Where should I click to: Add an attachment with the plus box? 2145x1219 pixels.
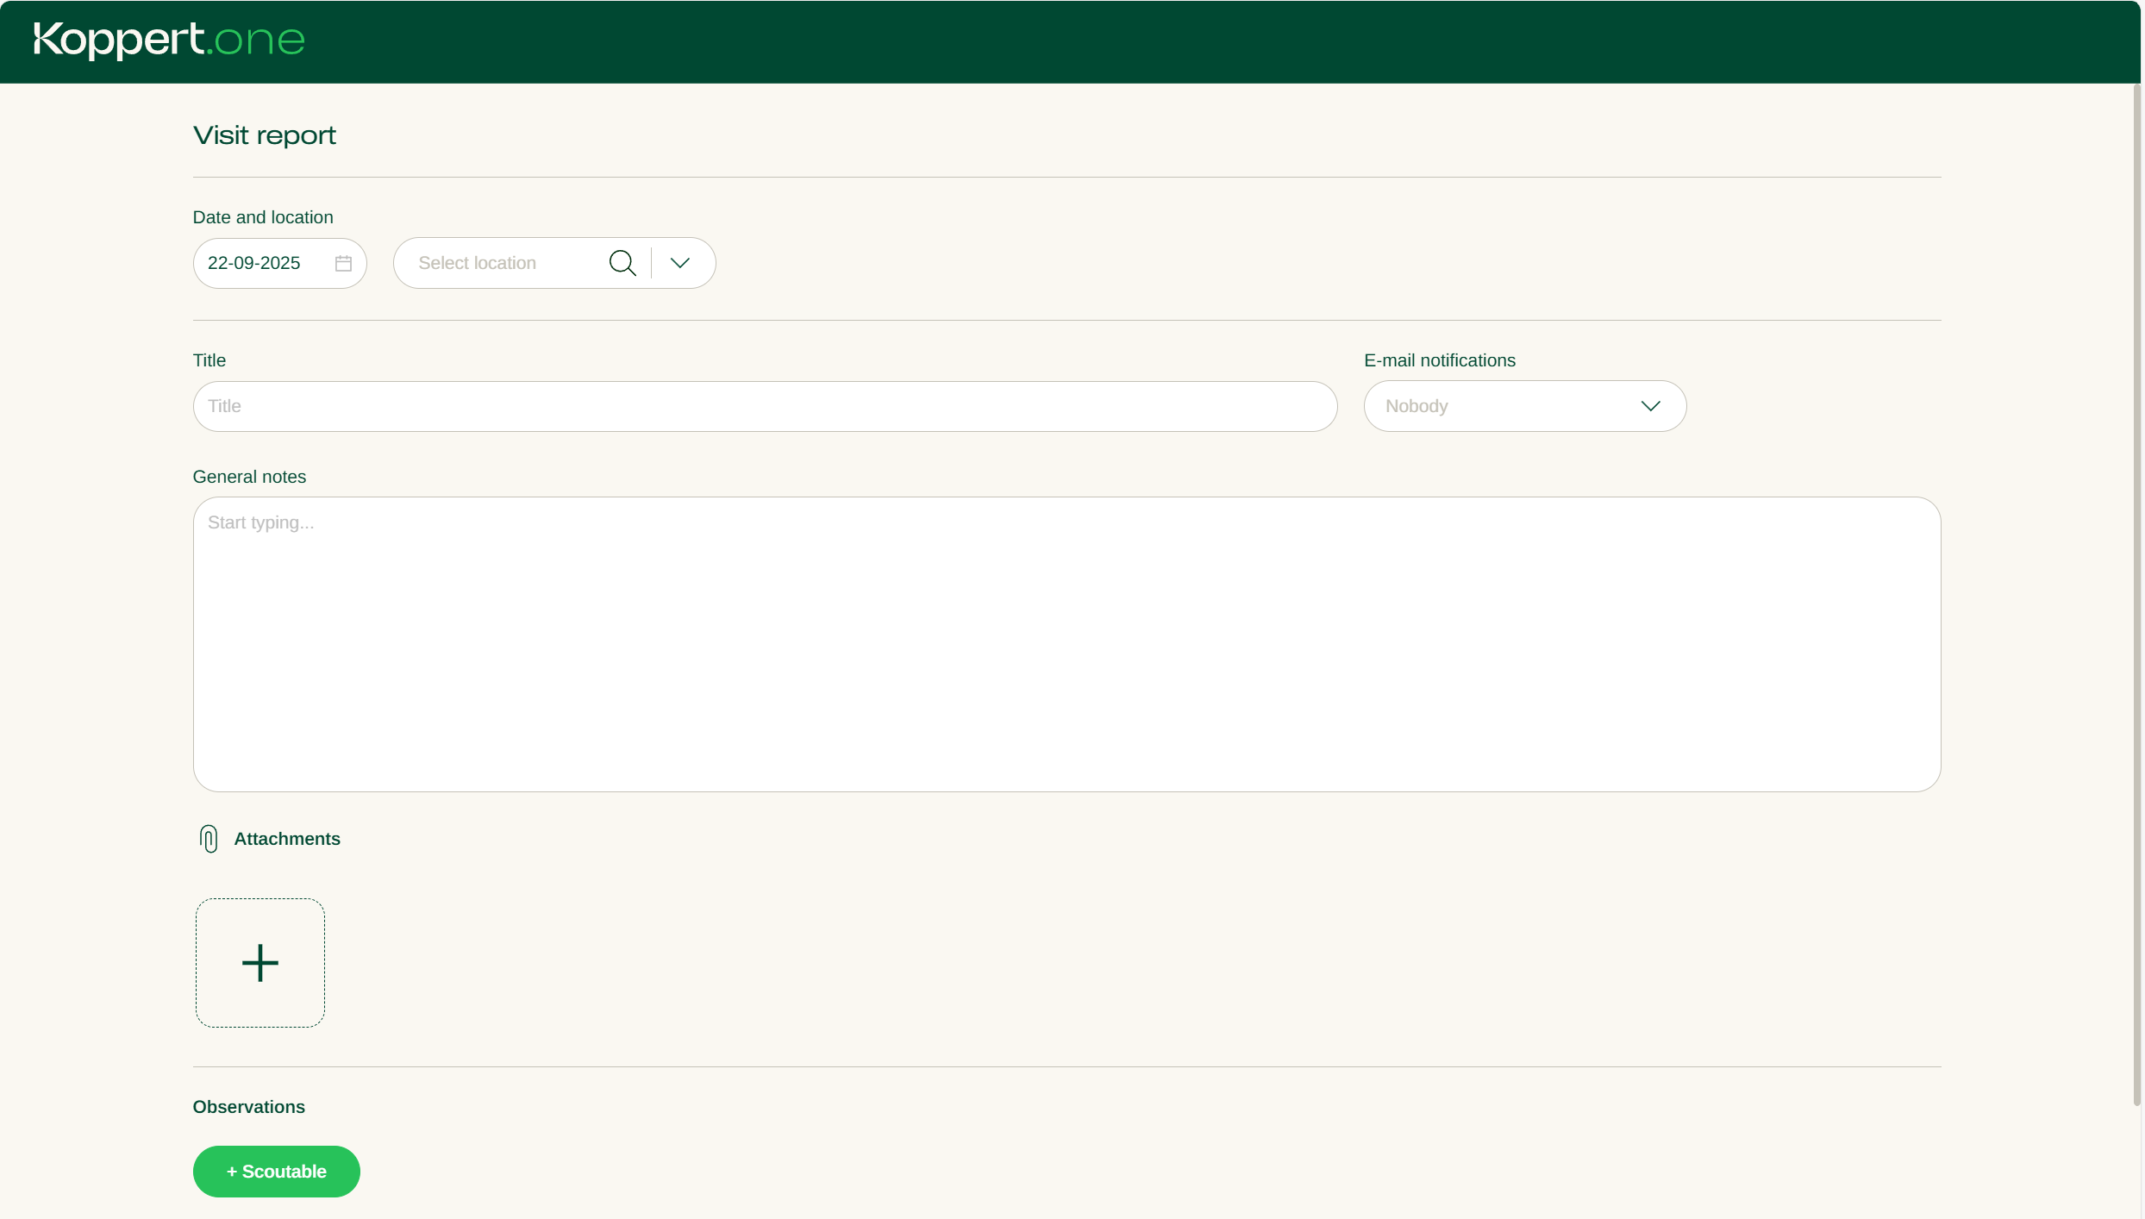[x=260, y=963]
